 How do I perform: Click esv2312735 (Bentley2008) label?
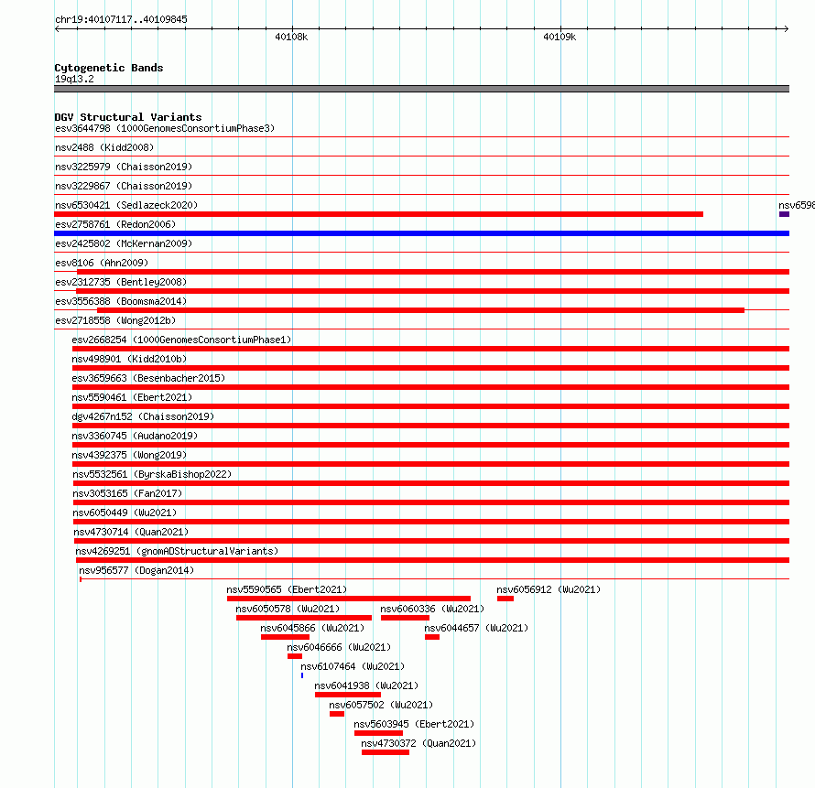pyautogui.click(x=121, y=282)
